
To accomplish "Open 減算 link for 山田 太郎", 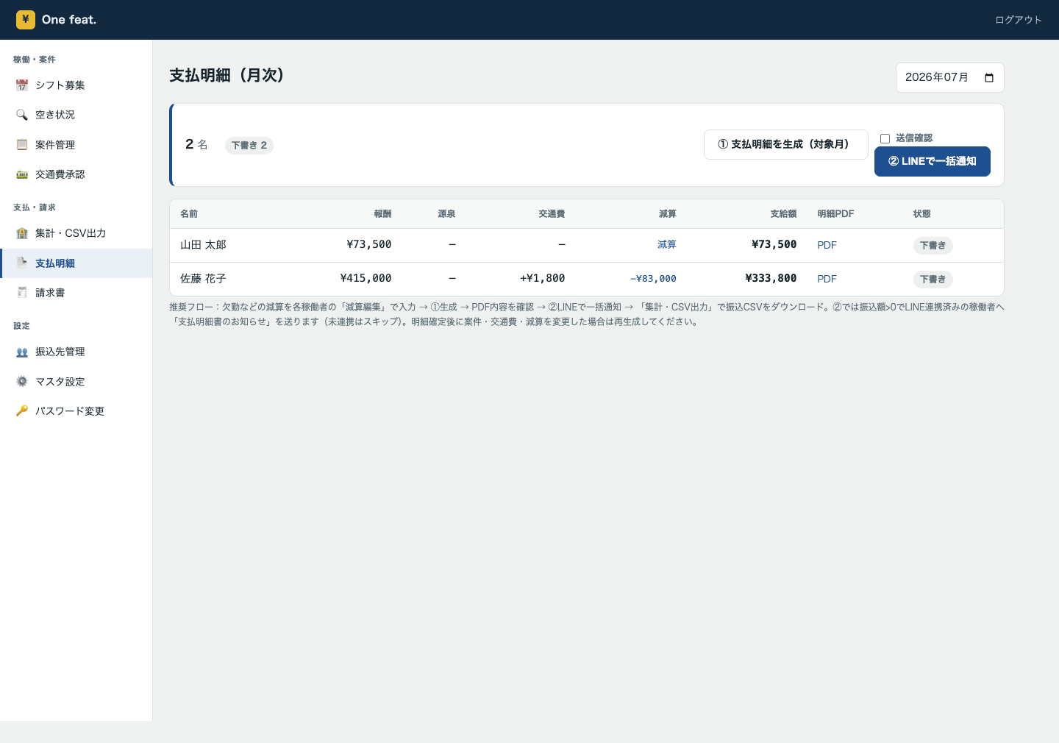I will 666,245.
